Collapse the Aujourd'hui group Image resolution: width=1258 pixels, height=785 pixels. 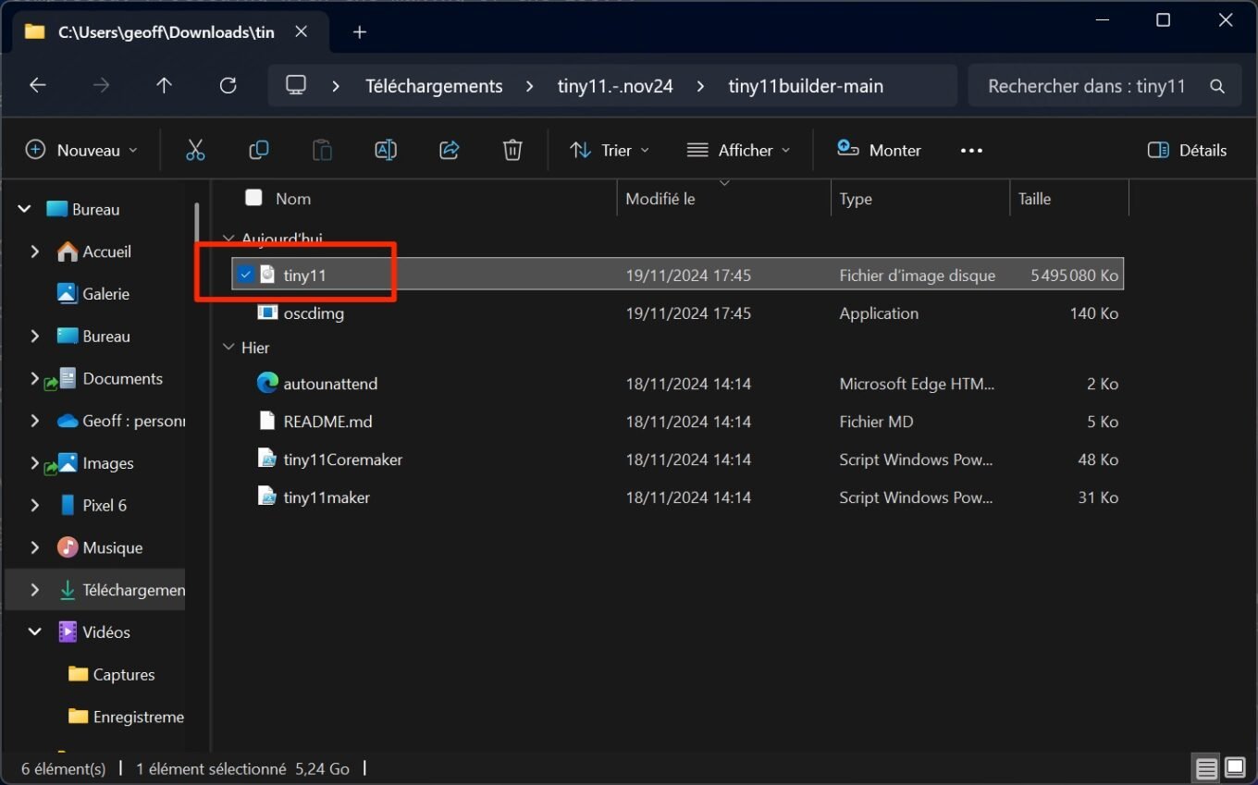click(228, 239)
